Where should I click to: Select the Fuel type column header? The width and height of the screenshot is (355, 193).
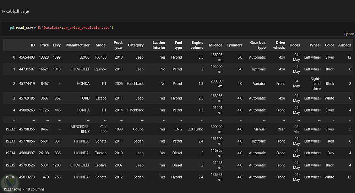click(178, 45)
